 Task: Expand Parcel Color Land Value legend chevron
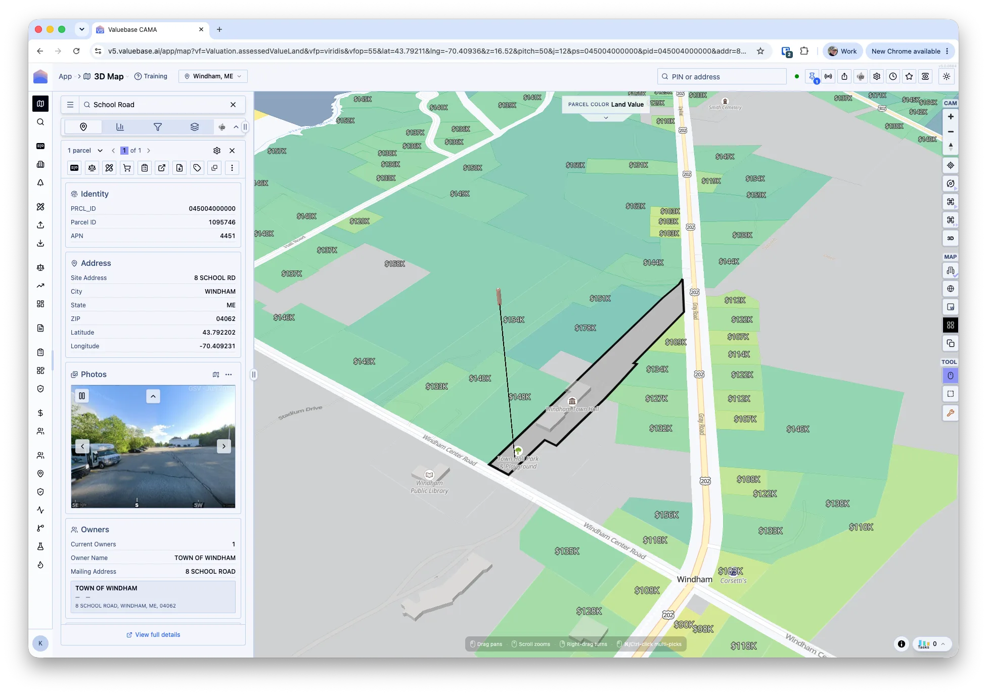[606, 118]
